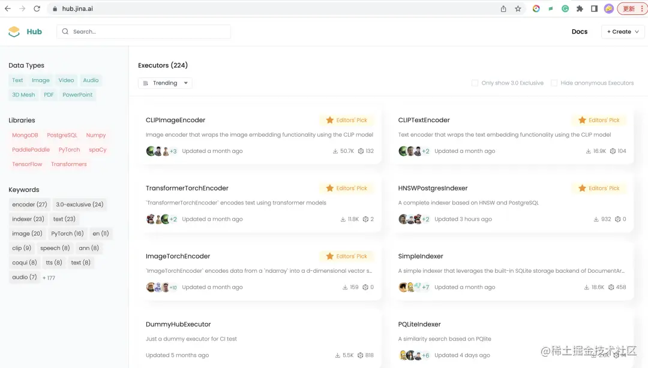This screenshot has width=648, height=368.
Task: Open the browser share icon
Action: 503,8
